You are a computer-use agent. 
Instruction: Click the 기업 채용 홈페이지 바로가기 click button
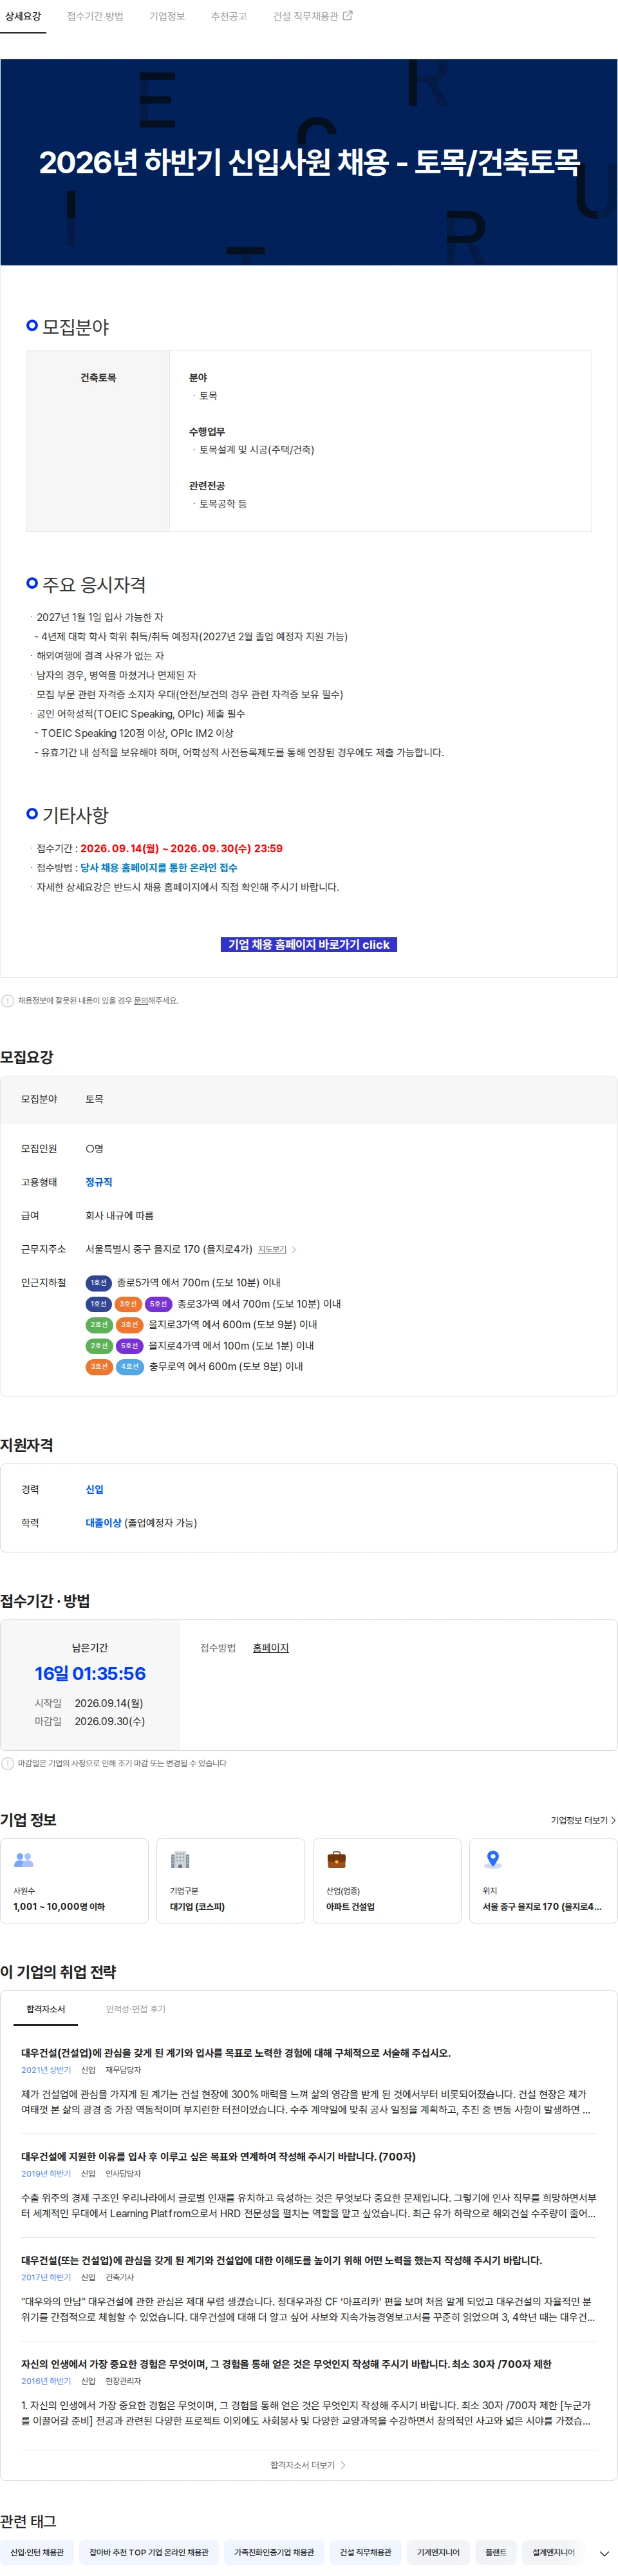(308, 944)
